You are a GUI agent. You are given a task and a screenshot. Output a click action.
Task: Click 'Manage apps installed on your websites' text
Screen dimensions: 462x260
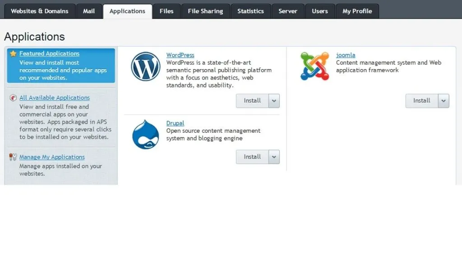tap(61, 170)
